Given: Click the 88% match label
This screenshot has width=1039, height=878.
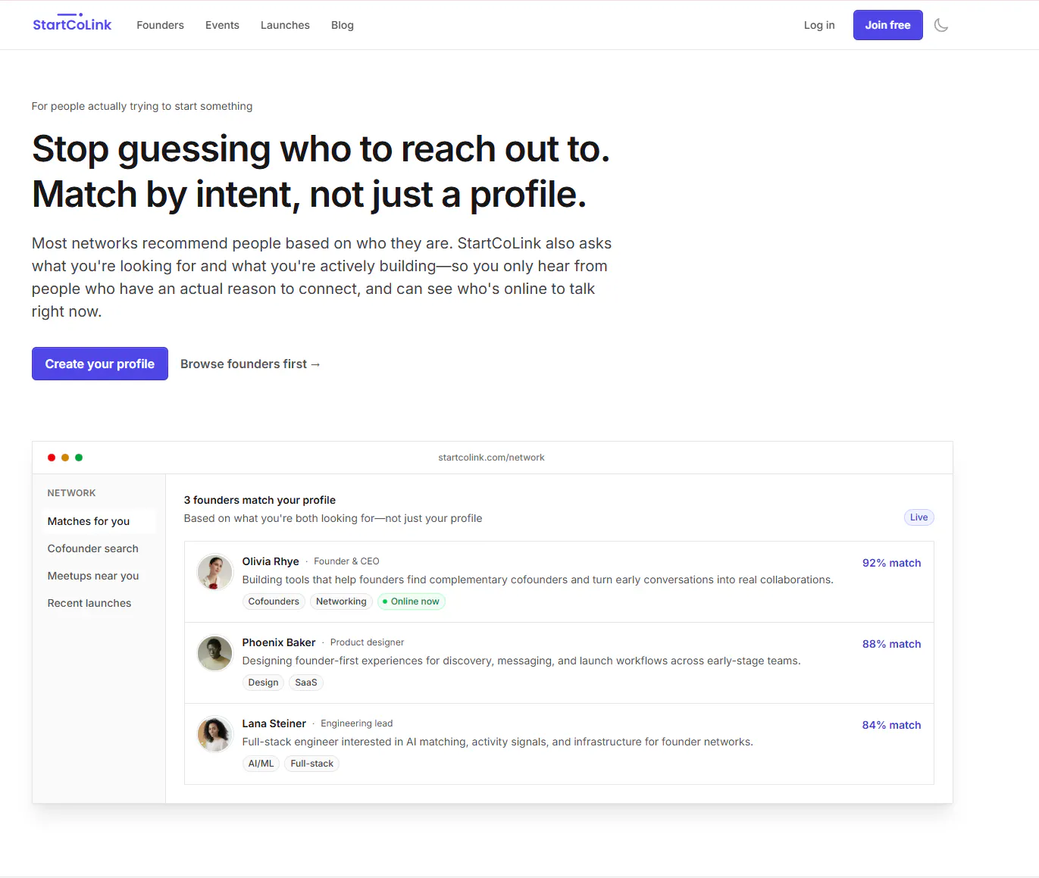Looking at the screenshot, I should (x=891, y=644).
